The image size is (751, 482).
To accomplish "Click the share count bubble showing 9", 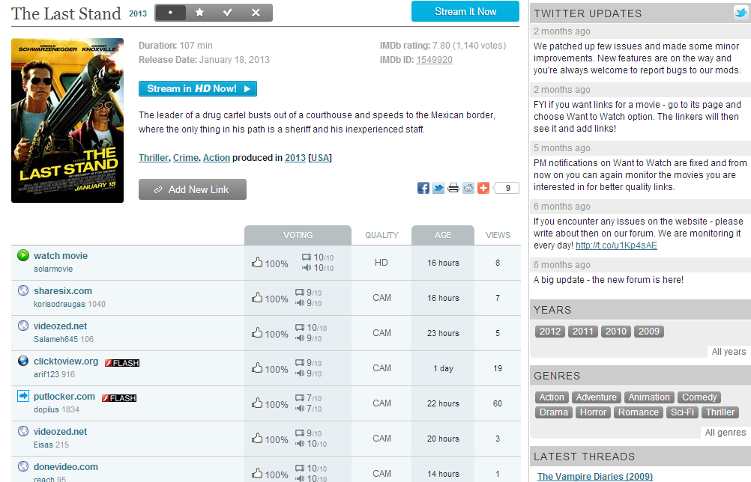I will coord(507,188).
